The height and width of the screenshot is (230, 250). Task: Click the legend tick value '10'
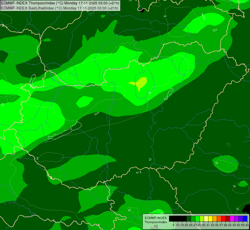tap(178, 225)
